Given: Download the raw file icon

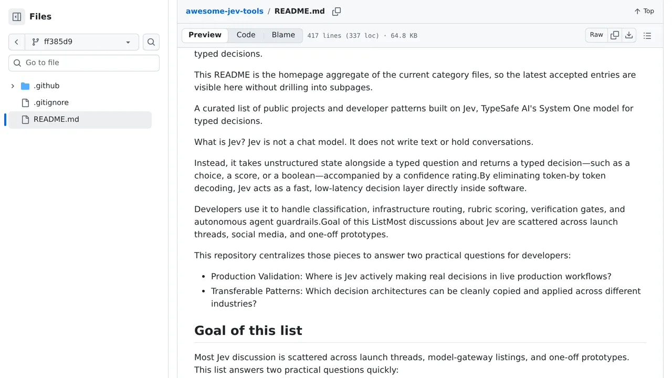Looking at the screenshot, I should 629,35.
